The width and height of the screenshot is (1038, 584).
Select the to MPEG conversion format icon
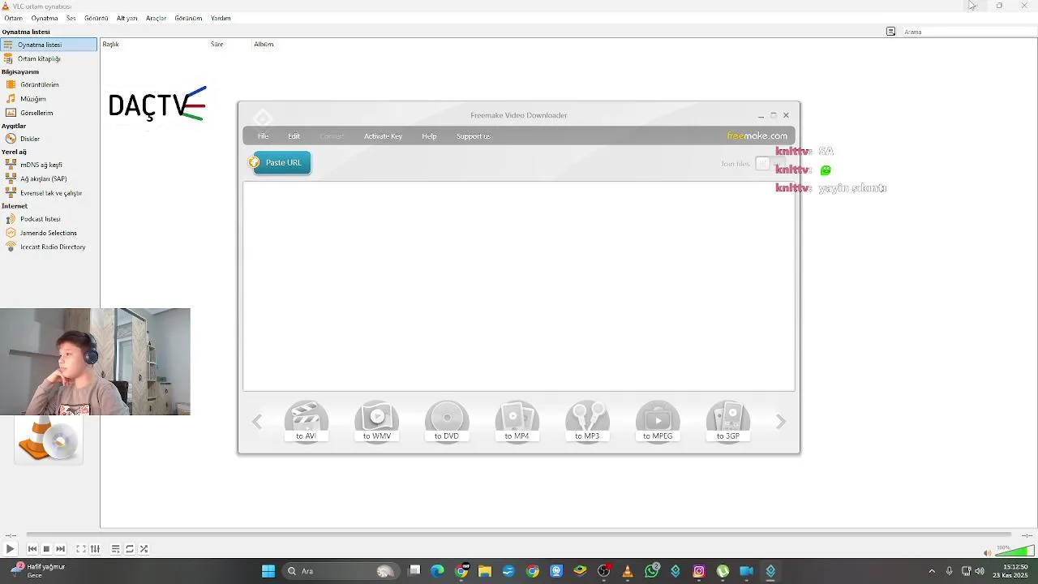[x=658, y=422]
